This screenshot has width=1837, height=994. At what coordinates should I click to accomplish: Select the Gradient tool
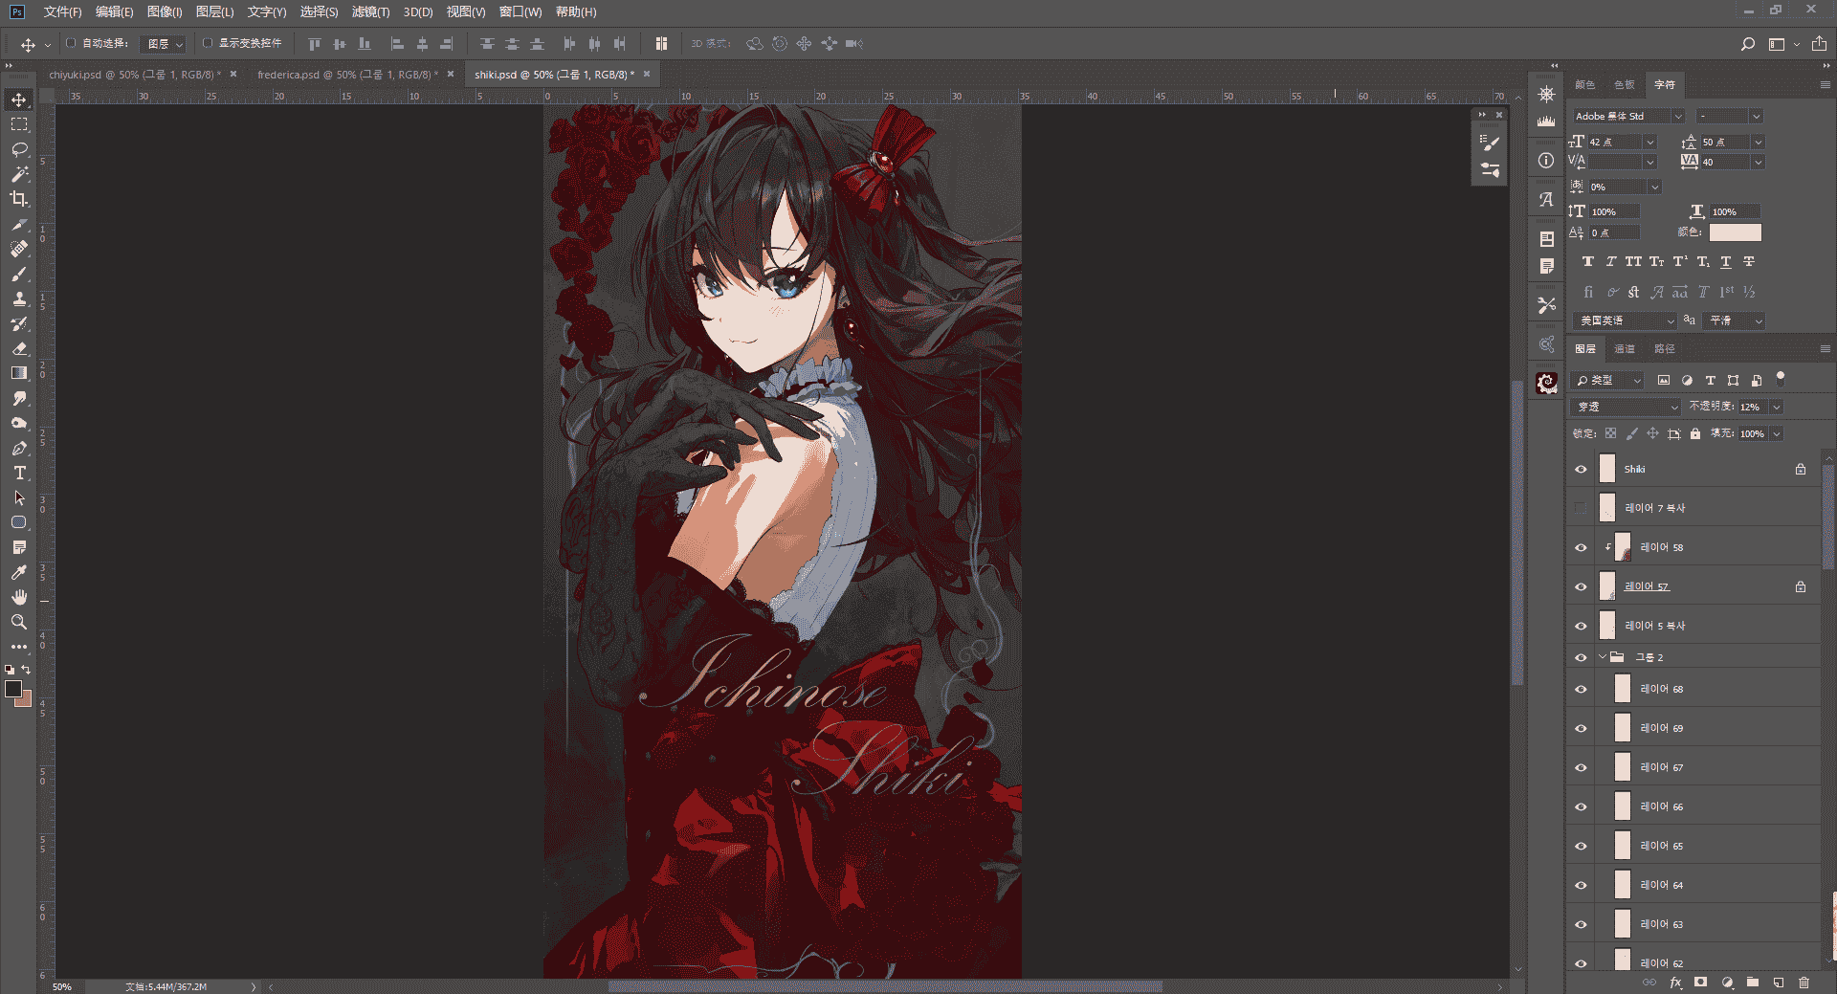pos(19,373)
